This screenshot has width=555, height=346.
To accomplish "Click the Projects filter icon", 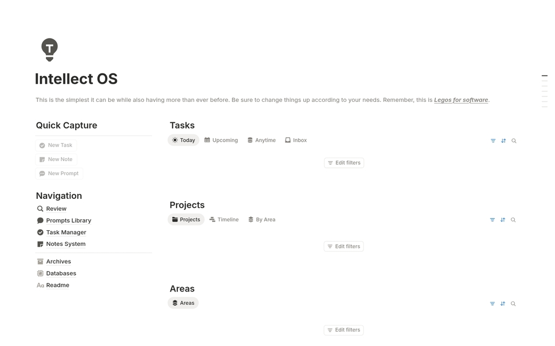I will pos(493,220).
